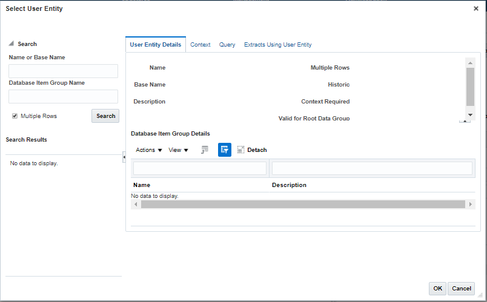The width and height of the screenshot is (487, 302).
Task: Switch to the Query tab
Action: [x=227, y=45]
